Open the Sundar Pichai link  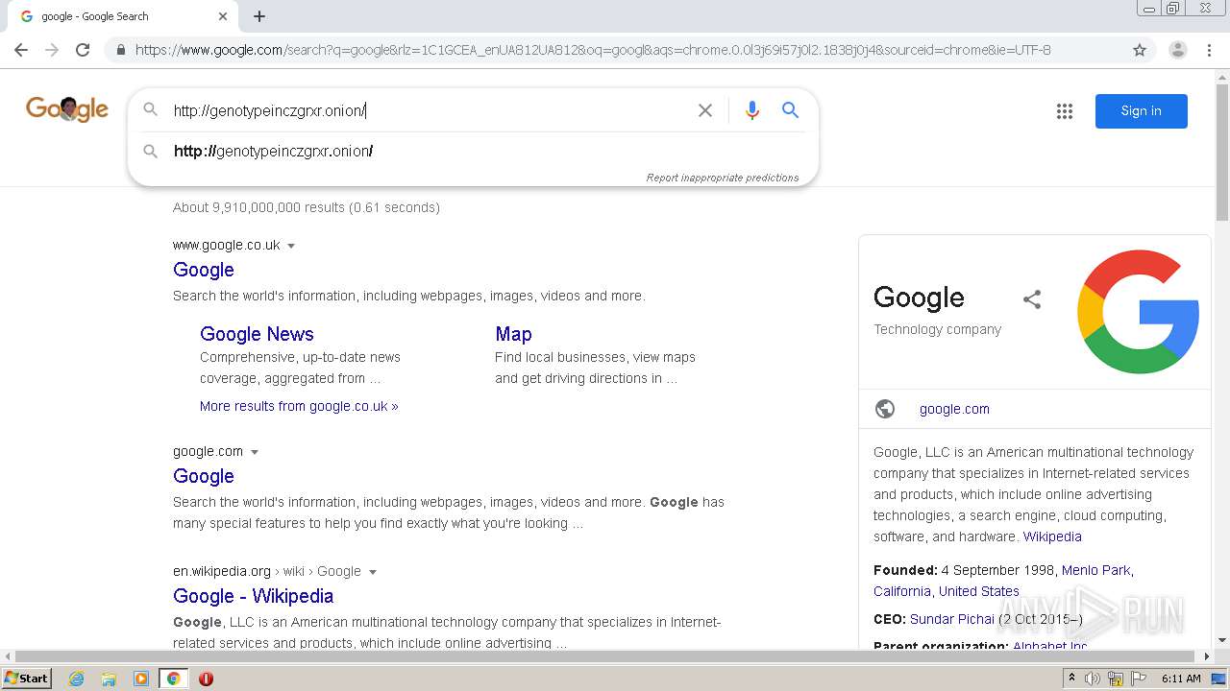952,619
